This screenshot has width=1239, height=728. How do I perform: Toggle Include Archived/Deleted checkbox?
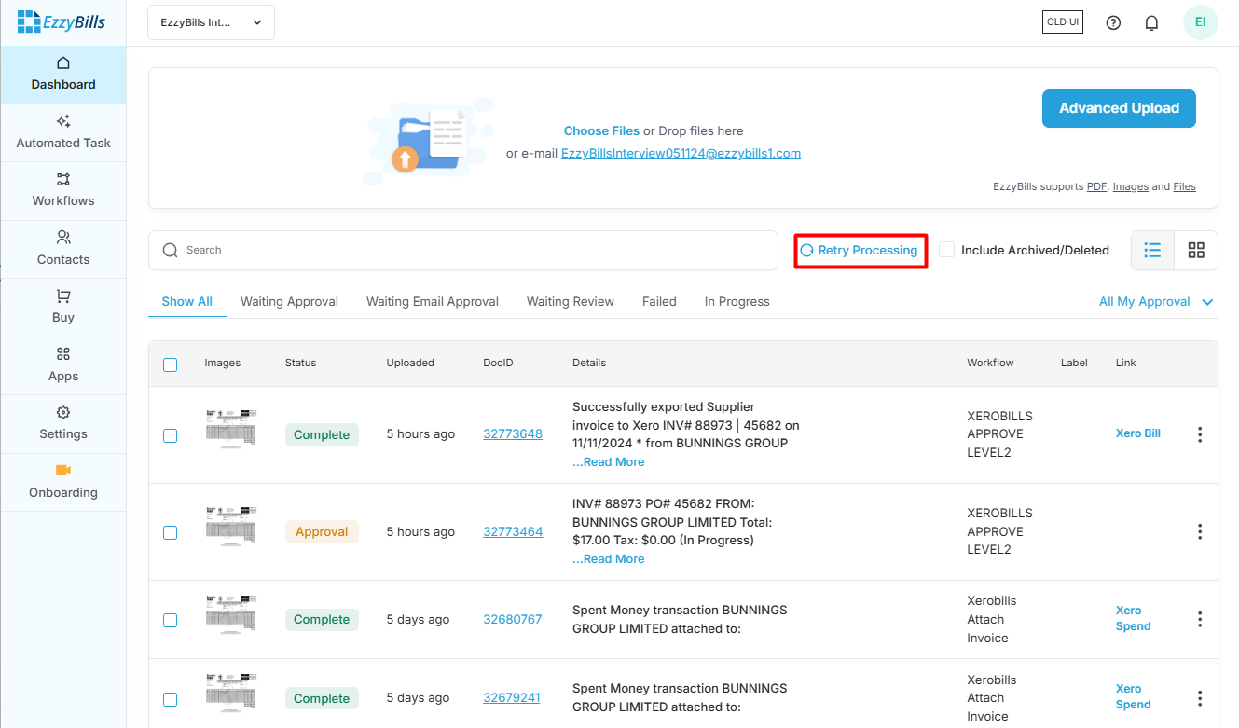pyautogui.click(x=946, y=250)
